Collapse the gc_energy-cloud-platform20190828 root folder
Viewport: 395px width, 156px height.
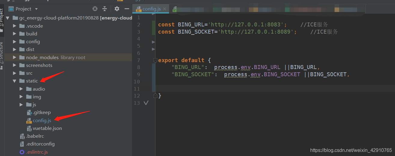click(x=8, y=18)
